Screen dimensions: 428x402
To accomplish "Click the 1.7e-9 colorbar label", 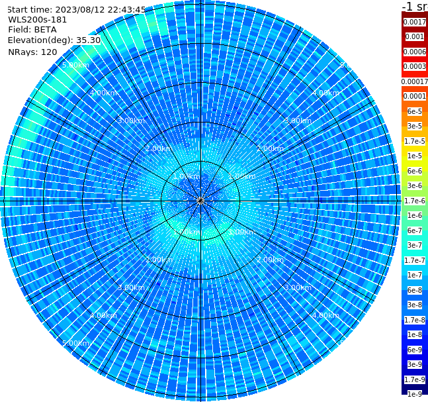I will [415, 379].
